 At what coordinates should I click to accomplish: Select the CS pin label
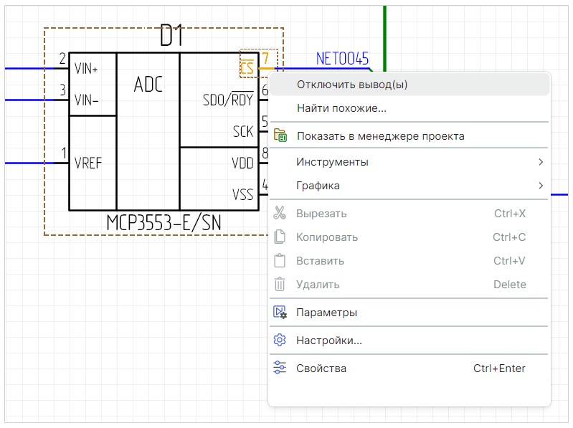[x=247, y=67]
